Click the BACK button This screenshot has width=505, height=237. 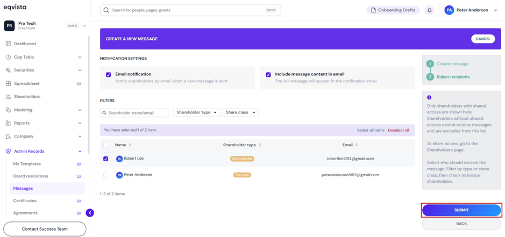click(461, 224)
